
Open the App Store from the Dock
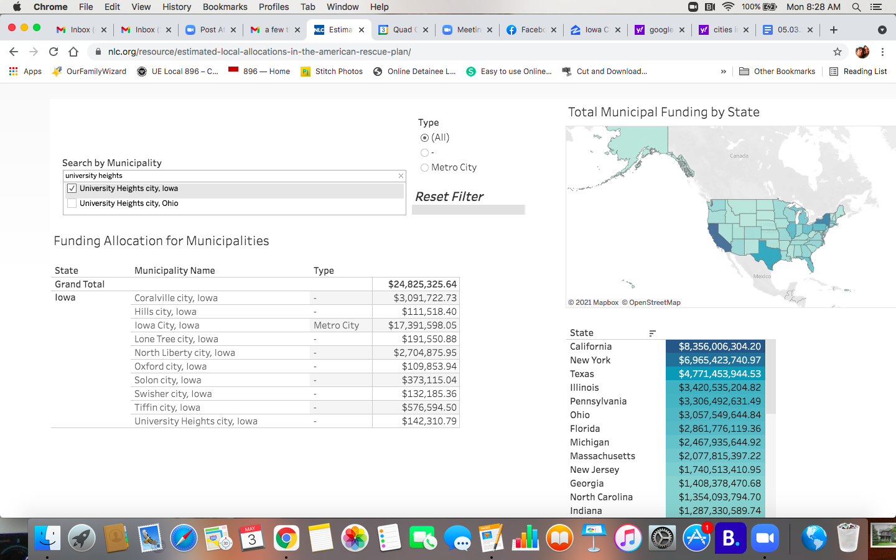coord(696,538)
